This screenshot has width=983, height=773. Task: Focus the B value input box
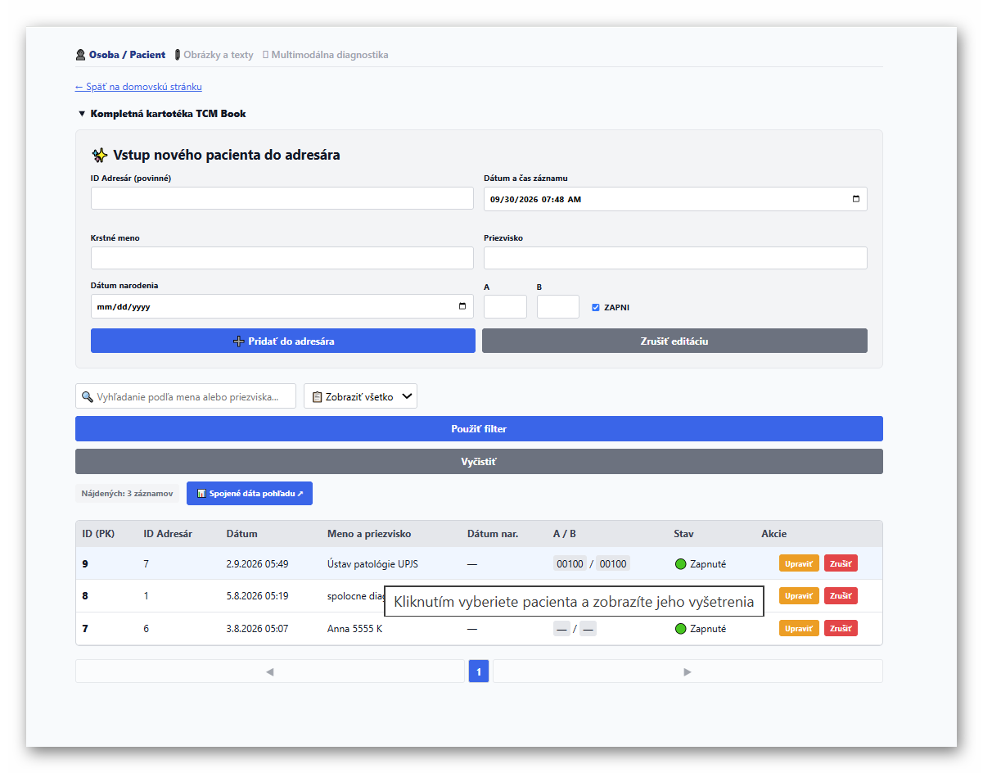coord(558,307)
